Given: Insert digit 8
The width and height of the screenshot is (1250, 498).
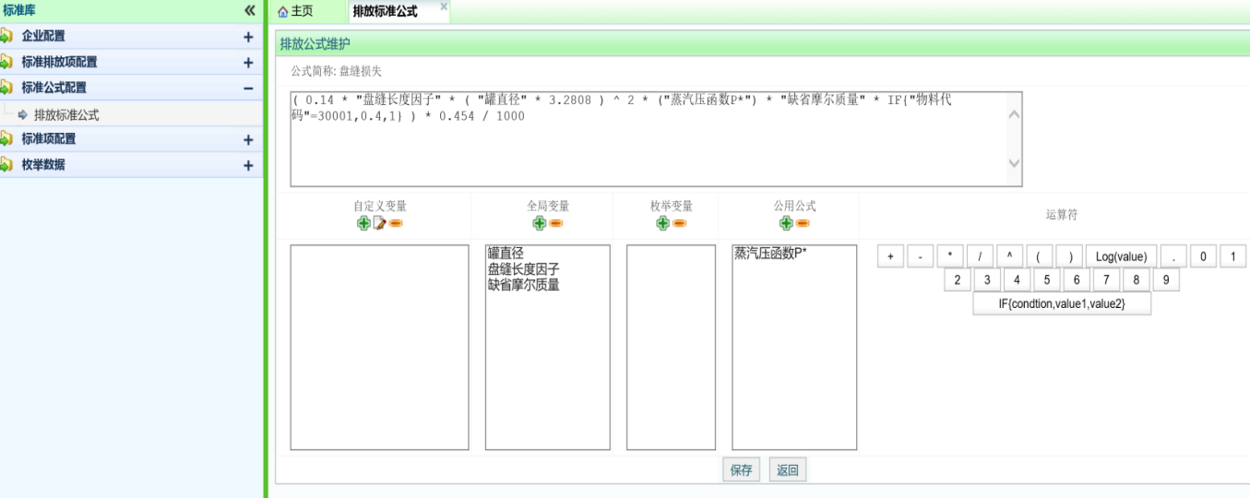Looking at the screenshot, I should (1136, 280).
